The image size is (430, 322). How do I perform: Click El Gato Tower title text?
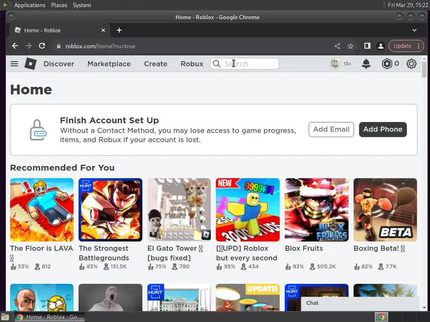coord(175,253)
